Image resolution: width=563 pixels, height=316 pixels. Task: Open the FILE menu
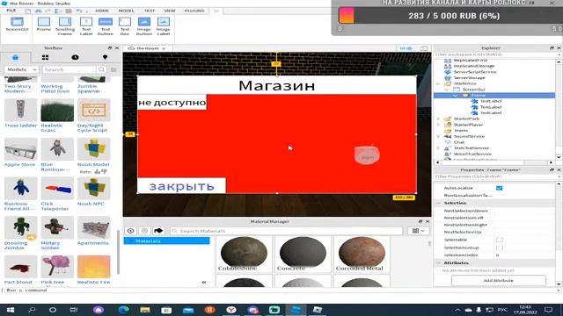click(x=11, y=11)
